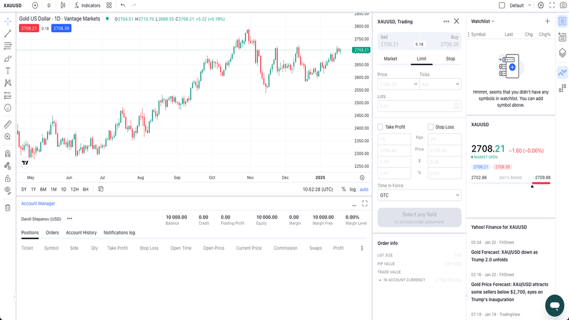Image resolution: width=569 pixels, height=320 pixels.
Task: Select the ruler measure tool
Action: (x=8, y=124)
